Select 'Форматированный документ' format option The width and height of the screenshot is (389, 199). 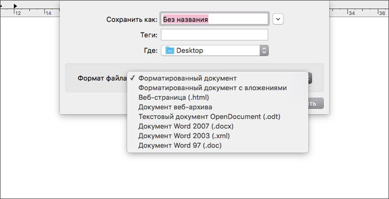[x=218, y=78]
